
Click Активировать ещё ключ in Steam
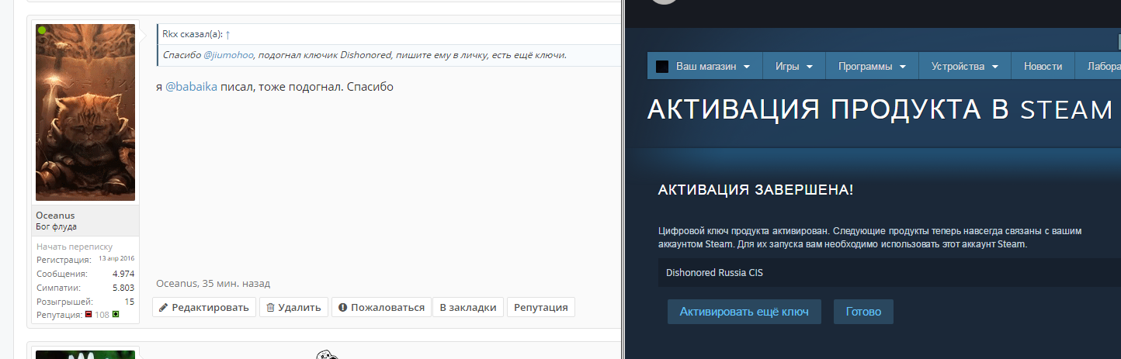744,312
